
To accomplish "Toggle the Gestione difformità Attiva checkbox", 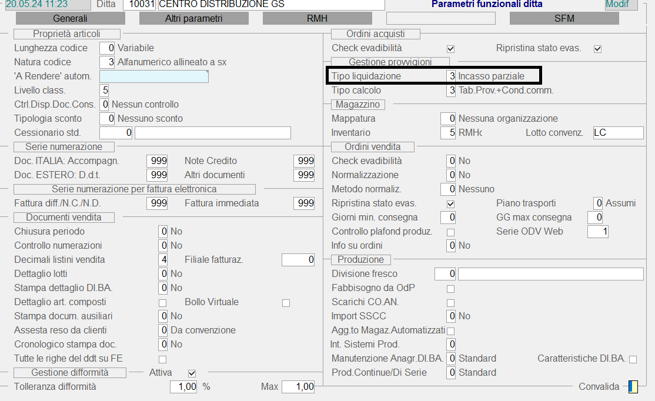I will [192, 373].
